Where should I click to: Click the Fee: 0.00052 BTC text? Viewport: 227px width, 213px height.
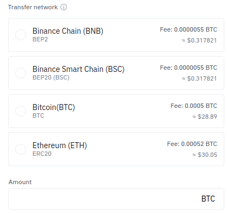192,144
